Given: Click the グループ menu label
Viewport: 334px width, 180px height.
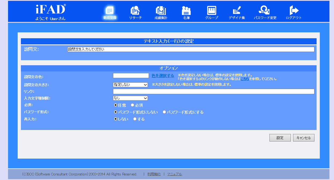Looking at the screenshot, I should click(x=212, y=18).
